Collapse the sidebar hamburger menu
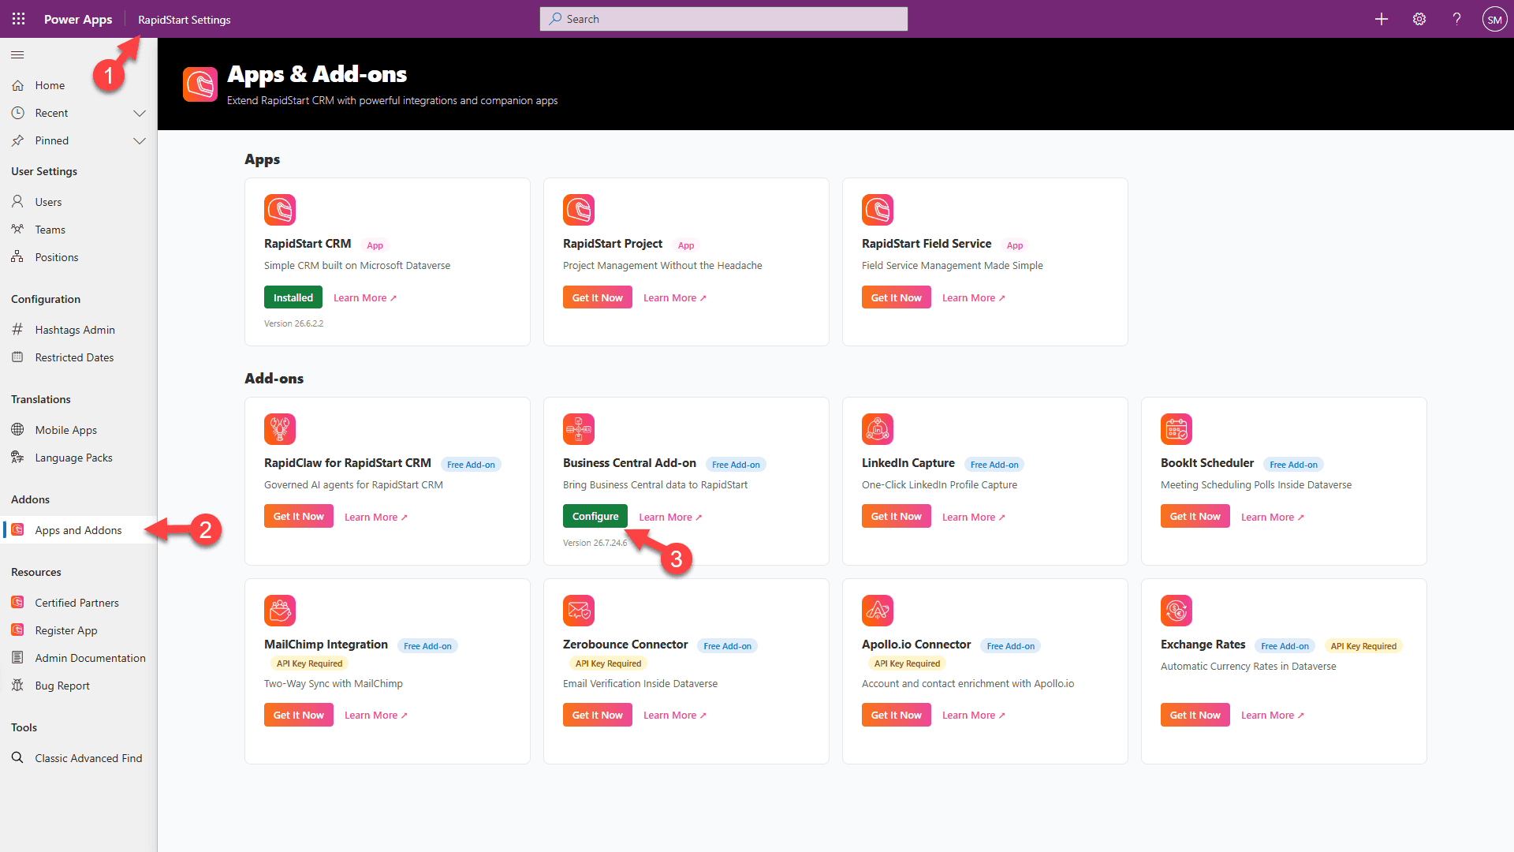1514x852 pixels. pyautogui.click(x=17, y=54)
